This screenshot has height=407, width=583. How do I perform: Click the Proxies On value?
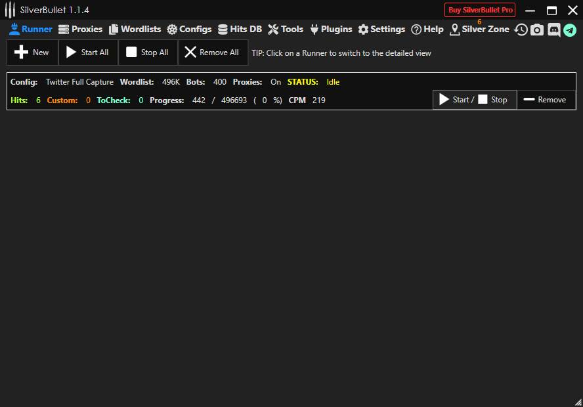tap(276, 82)
